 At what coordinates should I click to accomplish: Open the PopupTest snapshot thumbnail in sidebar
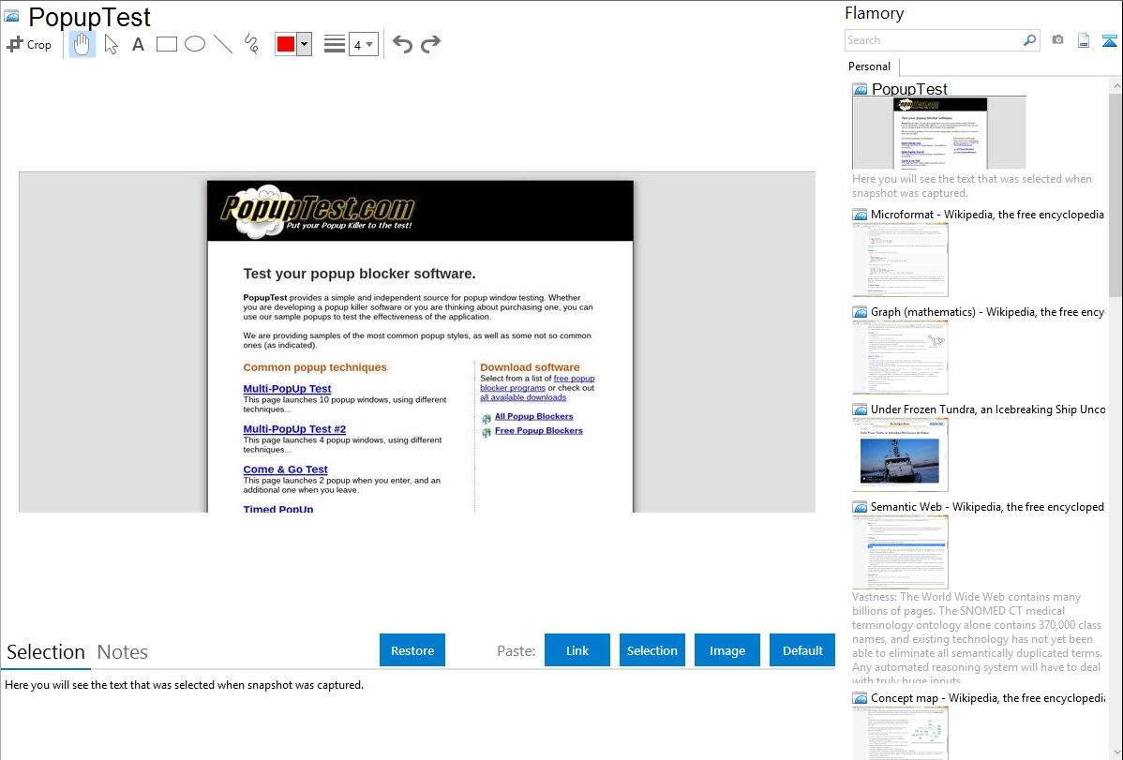[x=939, y=133]
